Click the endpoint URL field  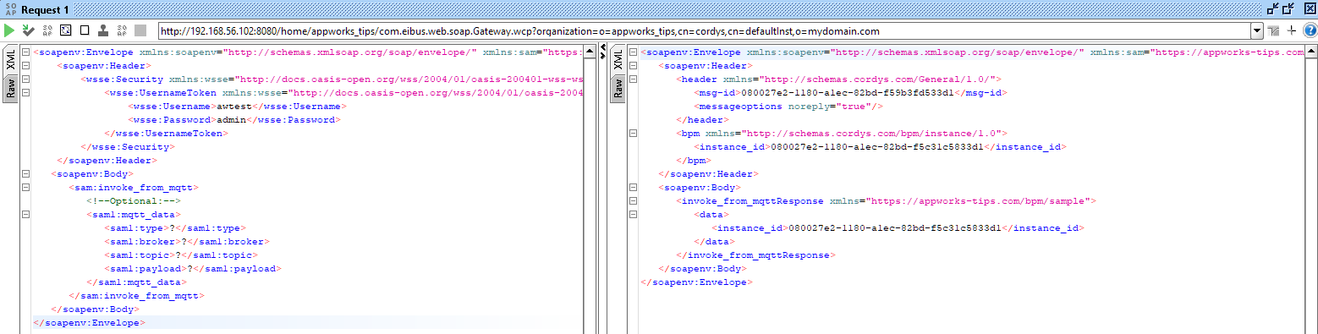coord(704,30)
